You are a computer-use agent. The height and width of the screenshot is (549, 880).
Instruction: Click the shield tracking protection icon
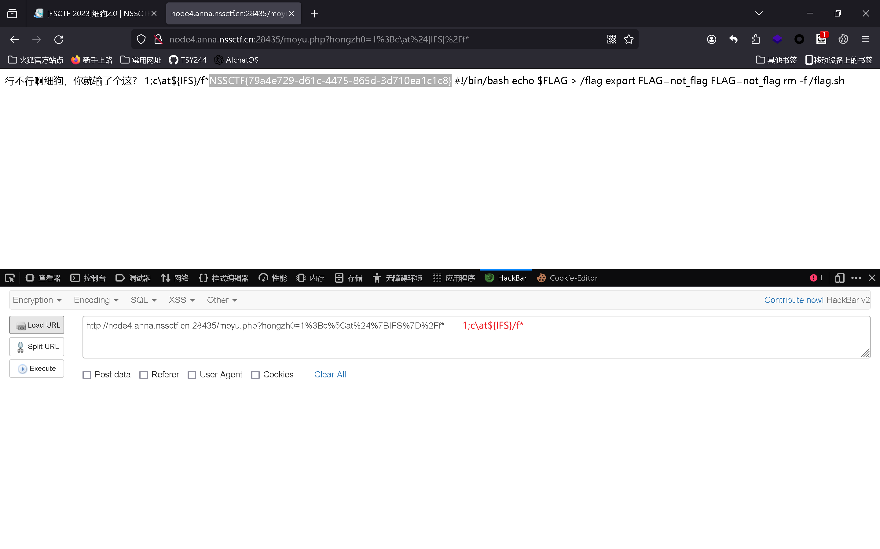[x=141, y=39]
